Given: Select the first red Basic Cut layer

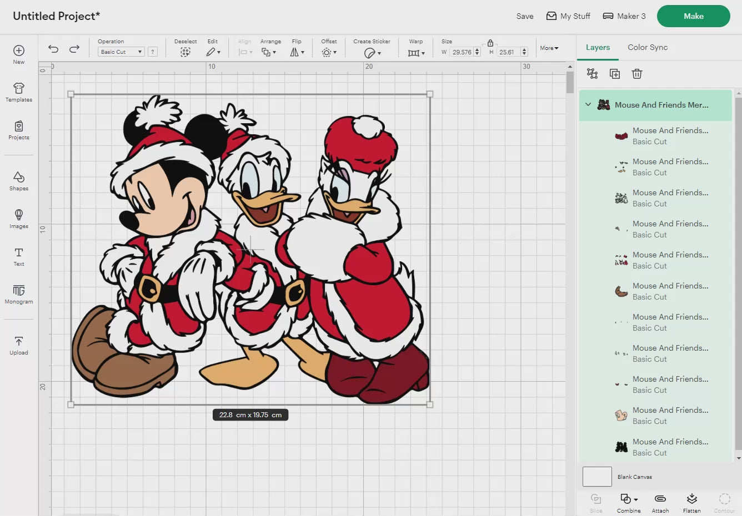Looking at the screenshot, I should click(655, 136).
